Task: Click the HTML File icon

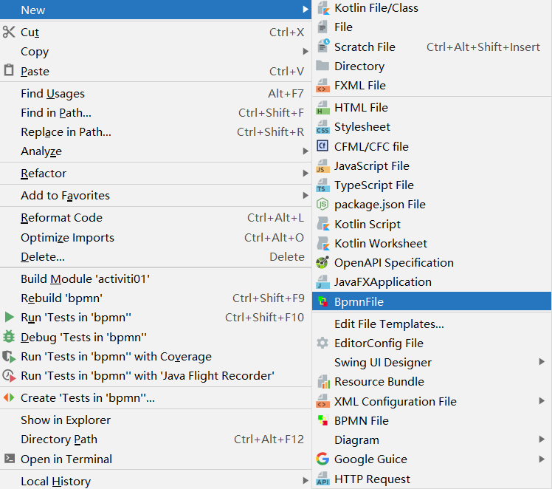Action: tap(322, 107)
